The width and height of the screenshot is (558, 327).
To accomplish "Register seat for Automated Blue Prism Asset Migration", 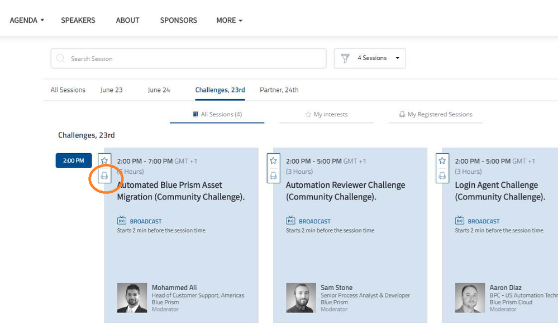I will coord(104,175).
